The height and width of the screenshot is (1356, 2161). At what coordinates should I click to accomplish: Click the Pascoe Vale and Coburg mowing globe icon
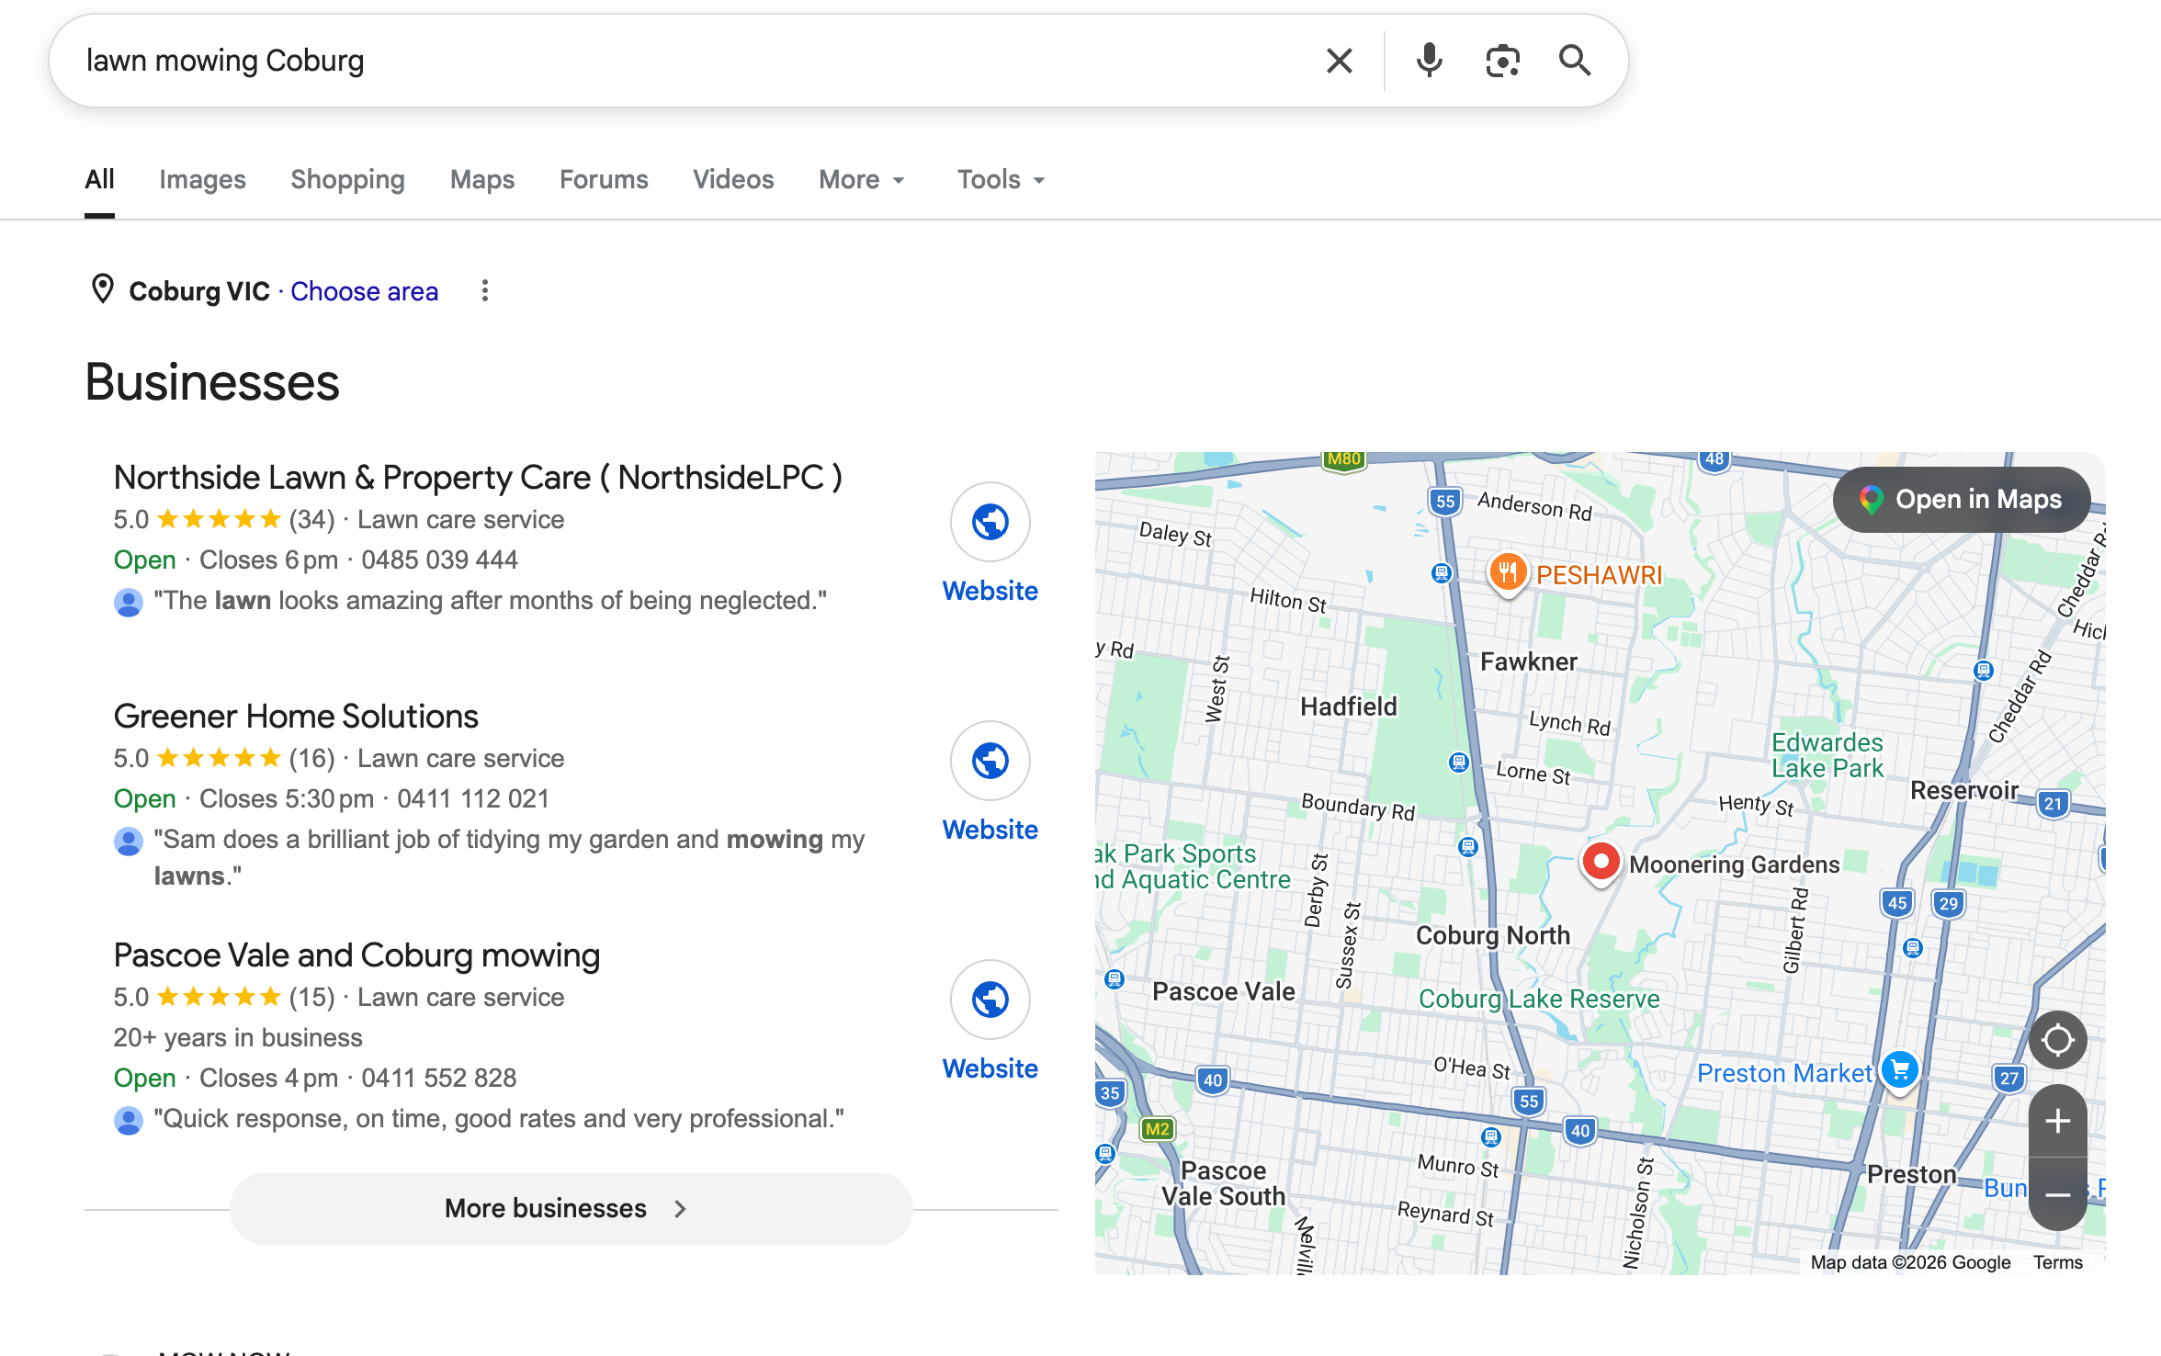(x=990, y=1000)
